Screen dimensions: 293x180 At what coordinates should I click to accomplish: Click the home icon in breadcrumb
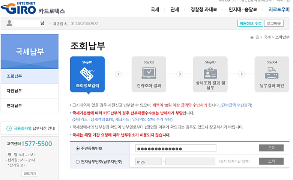click(252, 38)
